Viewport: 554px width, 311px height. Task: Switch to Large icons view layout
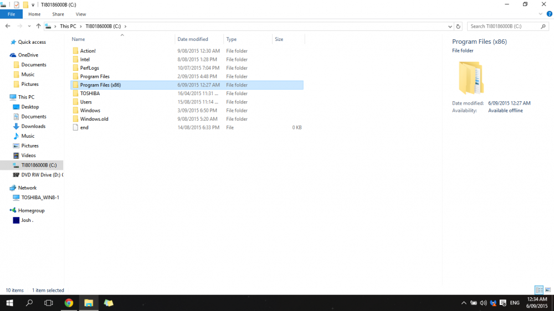pyautogui.click(x=548, y=290)
